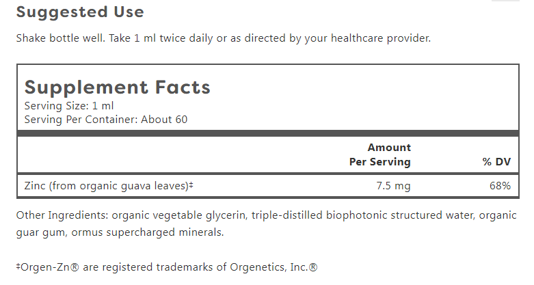
Task: Click the Amount Per Serving column header
Action: coord(380,154)
